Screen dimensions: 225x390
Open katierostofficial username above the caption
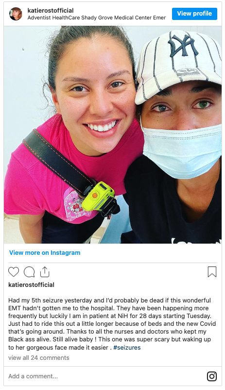pos(31,284)
